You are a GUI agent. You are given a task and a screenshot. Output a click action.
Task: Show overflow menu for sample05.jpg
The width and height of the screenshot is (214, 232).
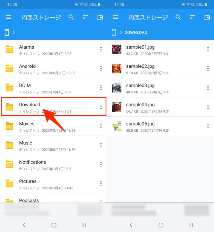[208, 126]
